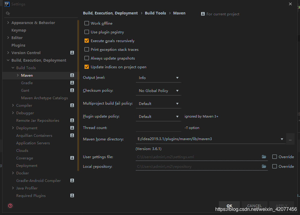Collapse the Build Tools node

pyautogui.click(x=13, y=68)
